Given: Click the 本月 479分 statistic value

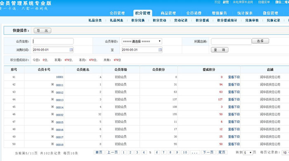Looking at the screenshot, I should click(x=93, y=60).
